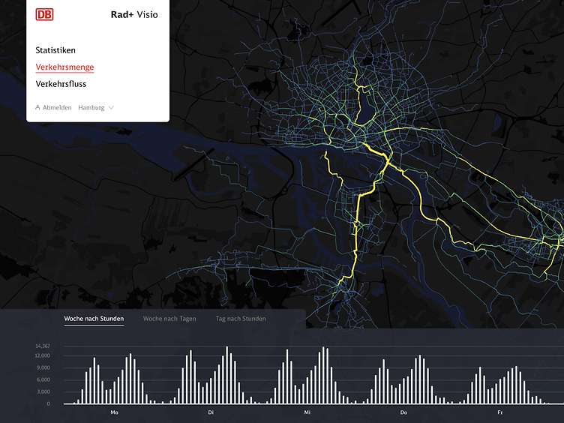Open the Tag nach Stunden tab
Screen dimensions: 564x423
(x=241, y=319)
